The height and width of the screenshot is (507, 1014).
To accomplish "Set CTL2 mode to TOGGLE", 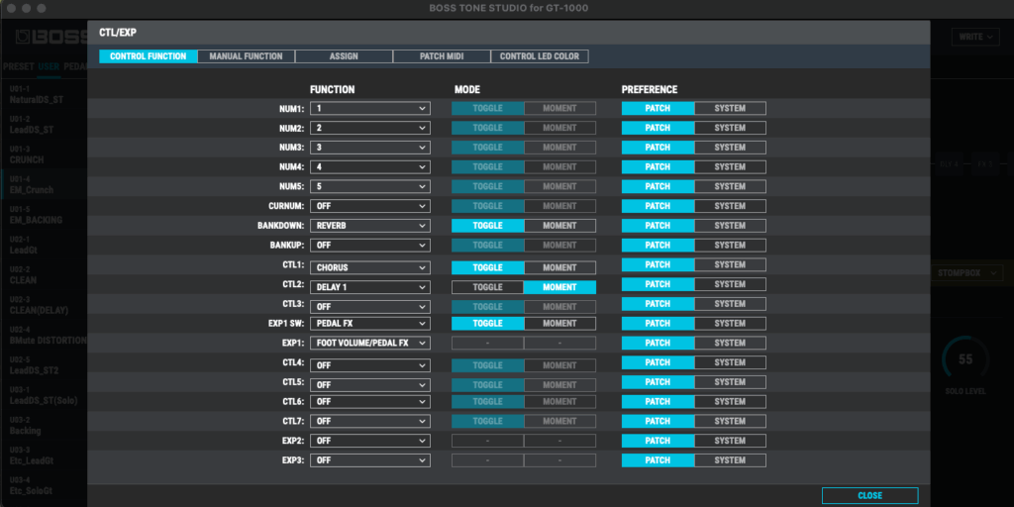I will pos(487,286).
